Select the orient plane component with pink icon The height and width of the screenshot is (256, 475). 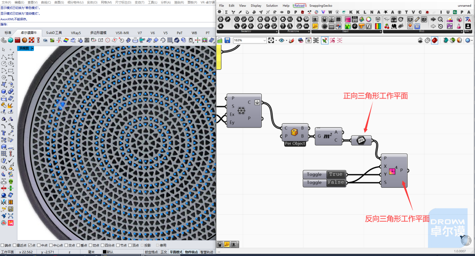point(394,171)
